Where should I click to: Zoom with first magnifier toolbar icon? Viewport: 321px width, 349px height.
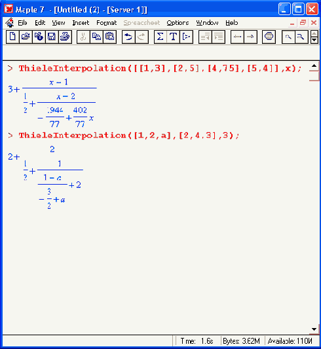pyautogui.click(x=288, y=37)
